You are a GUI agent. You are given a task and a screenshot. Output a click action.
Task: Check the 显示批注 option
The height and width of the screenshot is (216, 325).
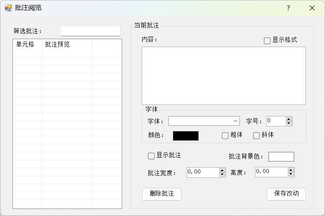(x=151, y=156)
